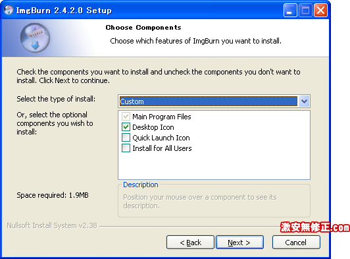This screenshot has width=350, height=259.
Task: Click the grayed Main Program Files checkbox
Action: [126, 117]
